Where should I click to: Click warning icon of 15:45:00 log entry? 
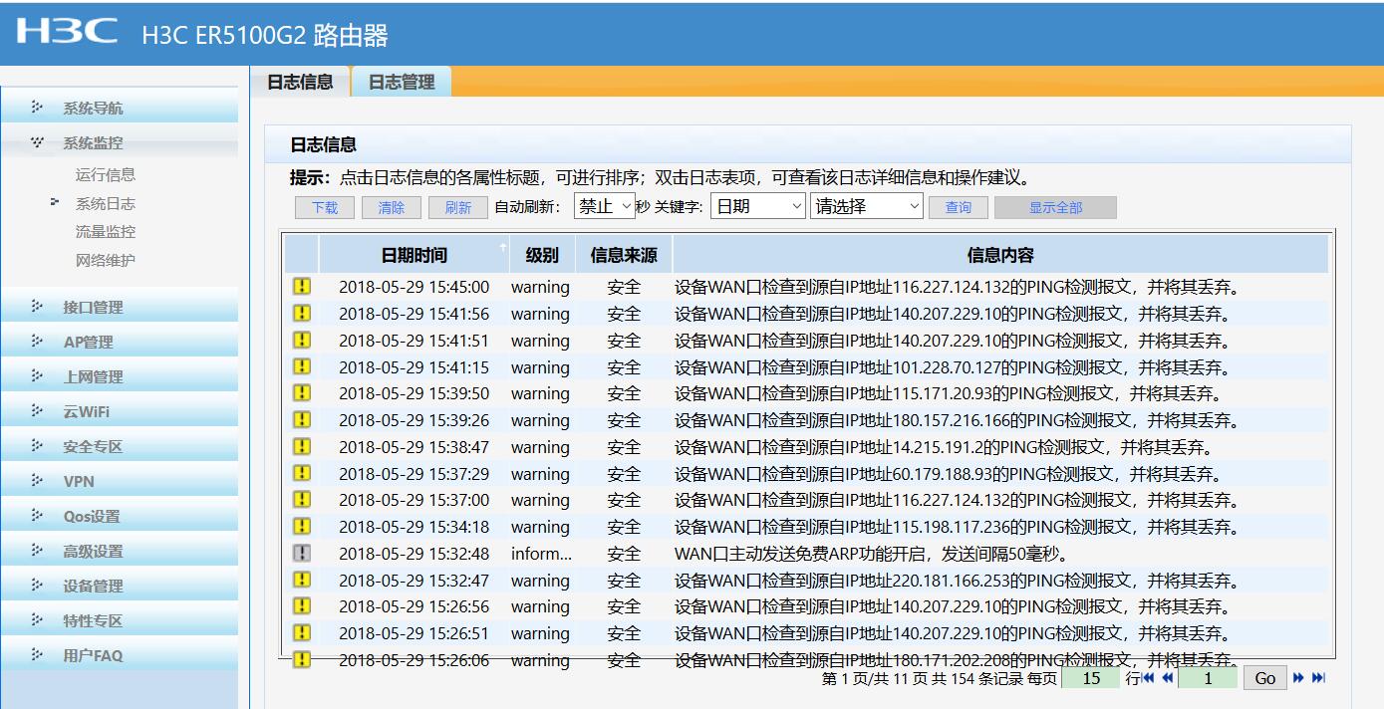pos(302,287)
